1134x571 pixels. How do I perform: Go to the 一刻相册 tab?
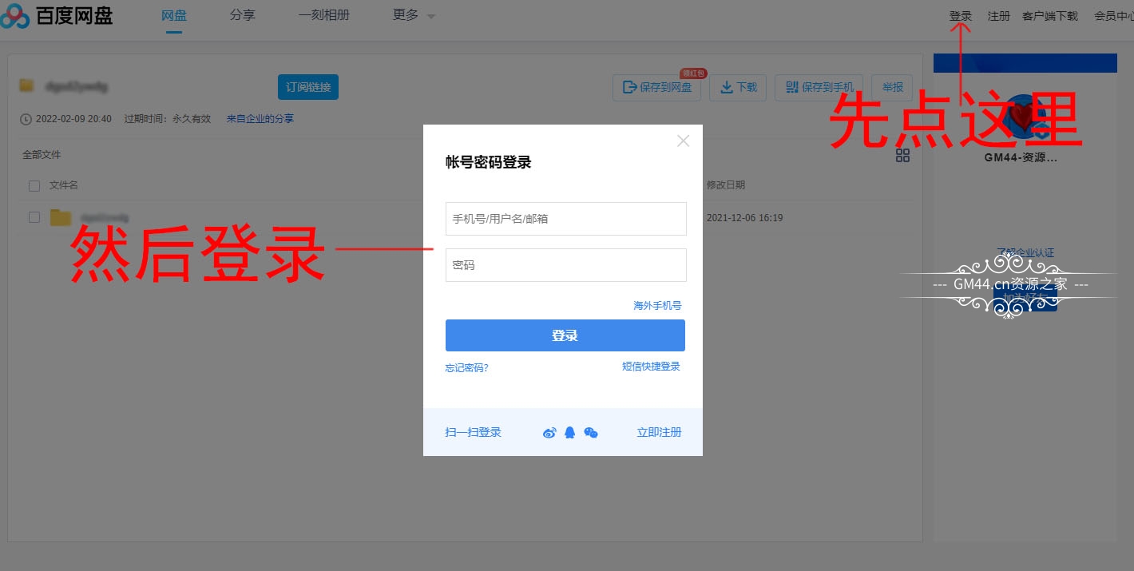click(324, 15)
